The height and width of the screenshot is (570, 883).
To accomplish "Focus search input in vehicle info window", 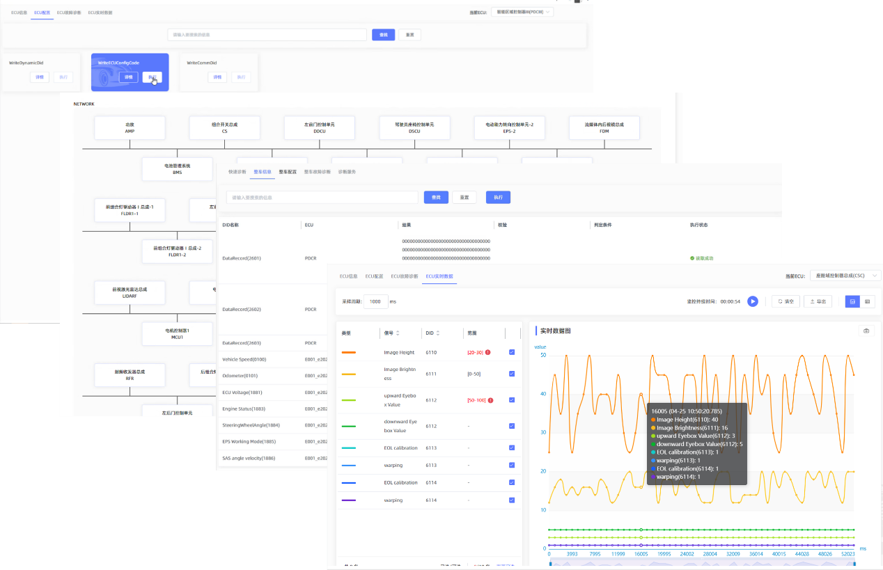I will tap(322, 198).
